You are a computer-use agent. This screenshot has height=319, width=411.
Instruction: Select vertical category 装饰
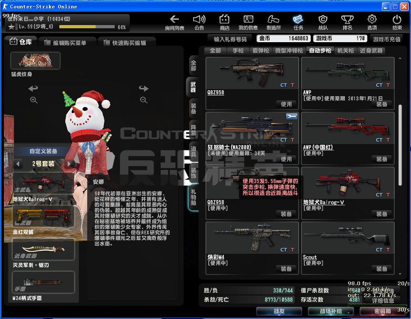[x=194, y=173]
